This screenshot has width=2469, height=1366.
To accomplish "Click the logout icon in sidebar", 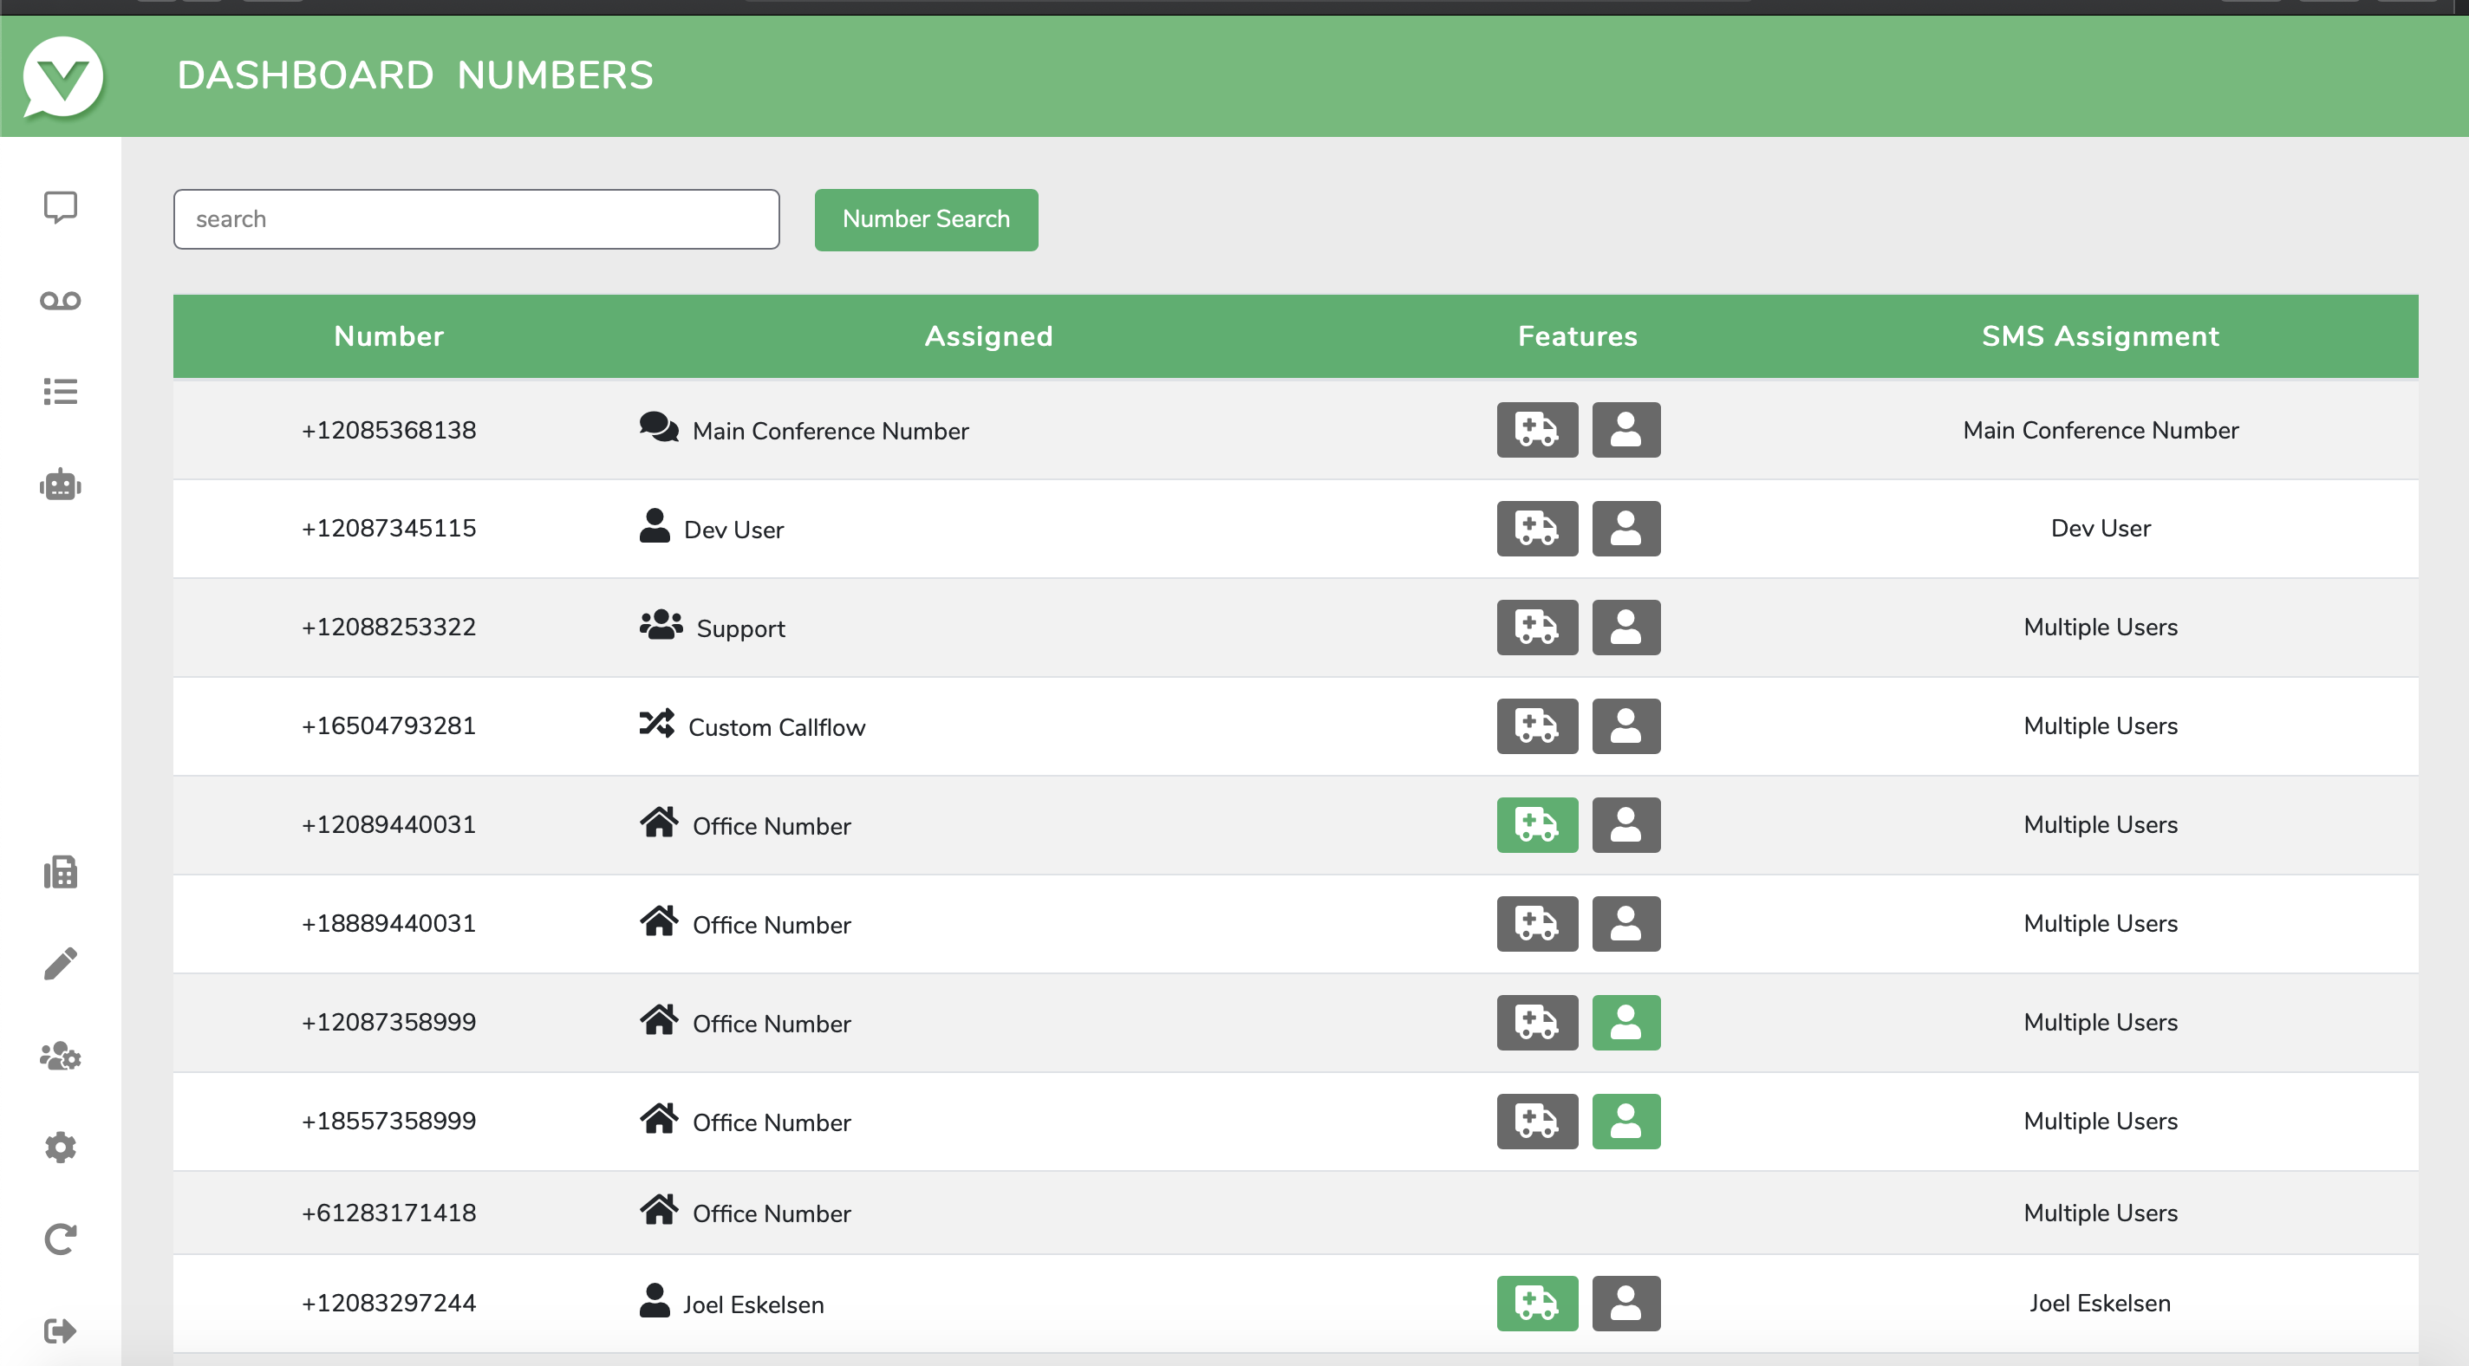I will (61, 1330).
